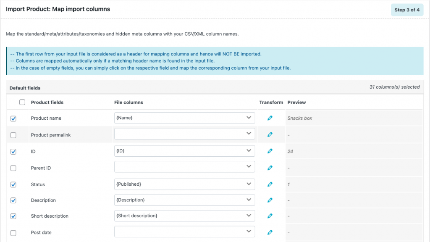The image size is (430, 242).
Task: Open transform pencil for Description row
Action: [x=270, y=200]
